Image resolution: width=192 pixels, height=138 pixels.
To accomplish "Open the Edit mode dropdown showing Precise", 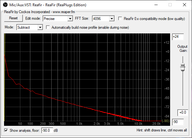I will (x=58, y=19).
